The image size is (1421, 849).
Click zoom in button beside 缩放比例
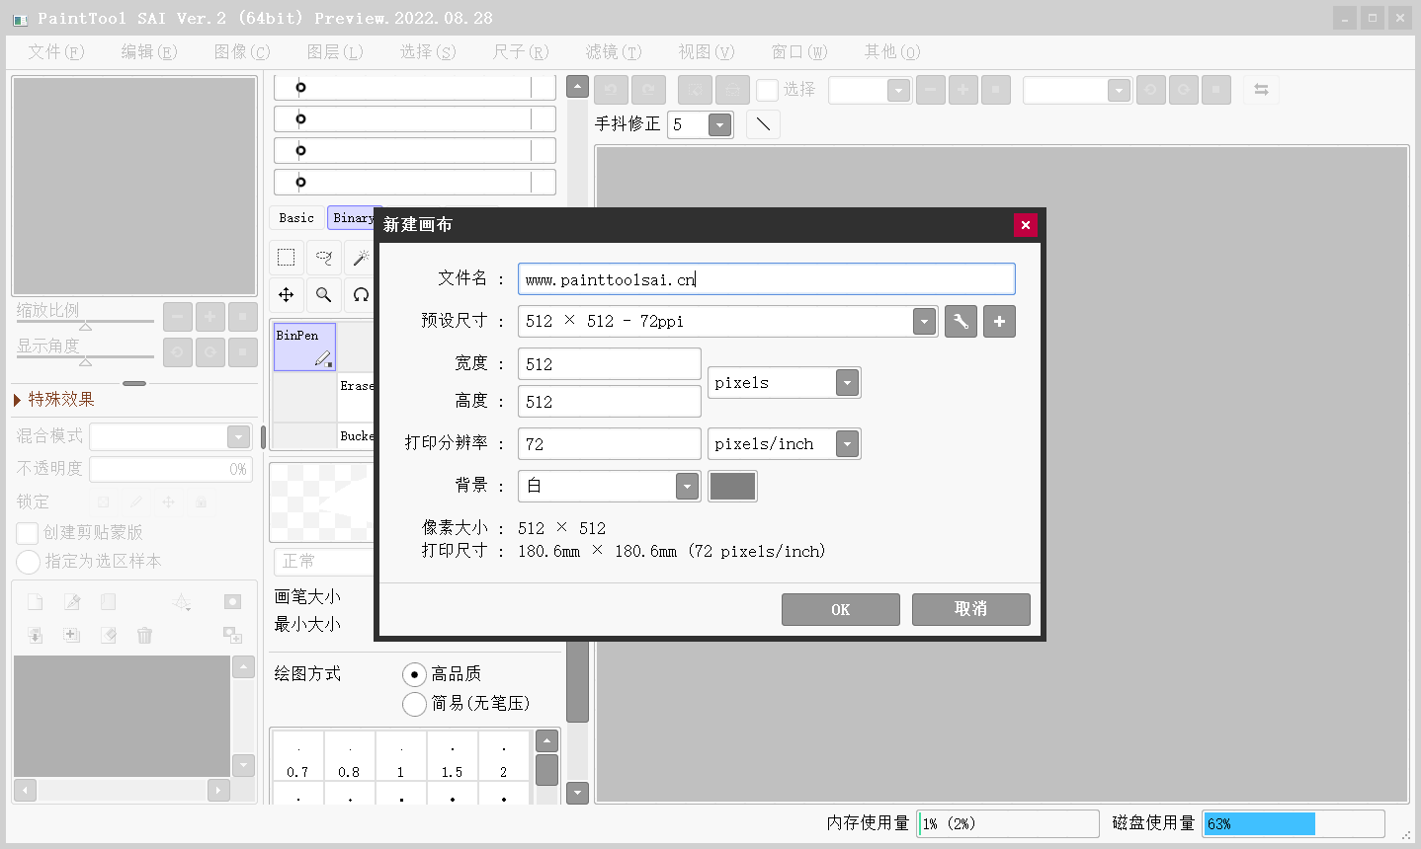(x=210, y=317)
